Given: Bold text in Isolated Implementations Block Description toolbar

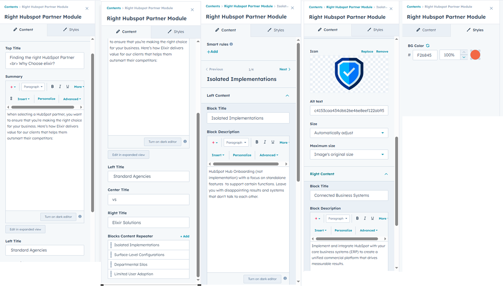Looking at the screenshot, I should [x=257, y=142].
